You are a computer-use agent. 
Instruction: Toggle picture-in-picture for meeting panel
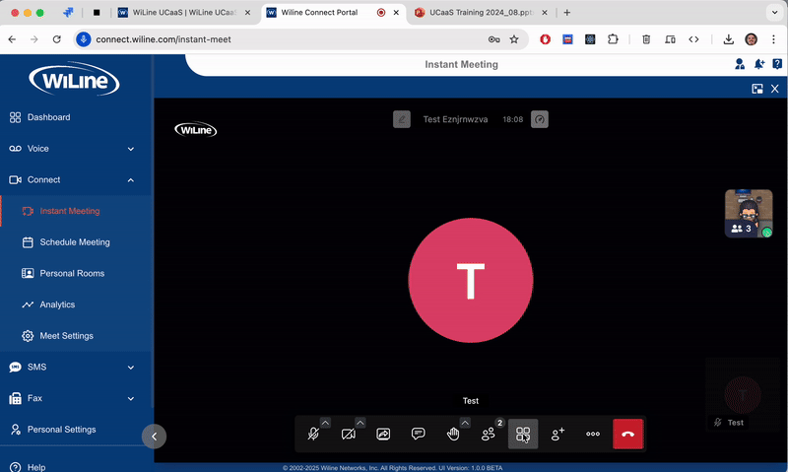757,89
